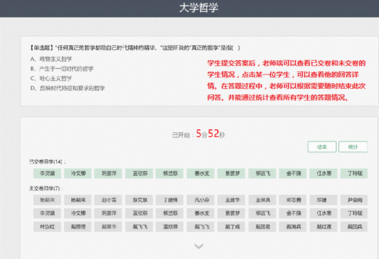Click the 已交卷同学(14) section label

47,162
